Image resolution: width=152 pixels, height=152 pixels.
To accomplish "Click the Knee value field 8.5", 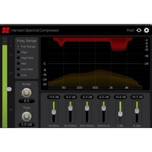I will pyautogui.click(x=27, y=101).
